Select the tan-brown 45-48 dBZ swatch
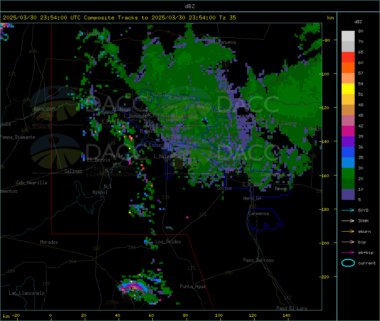This screenshot has height=321, width=380. (348, 110)
